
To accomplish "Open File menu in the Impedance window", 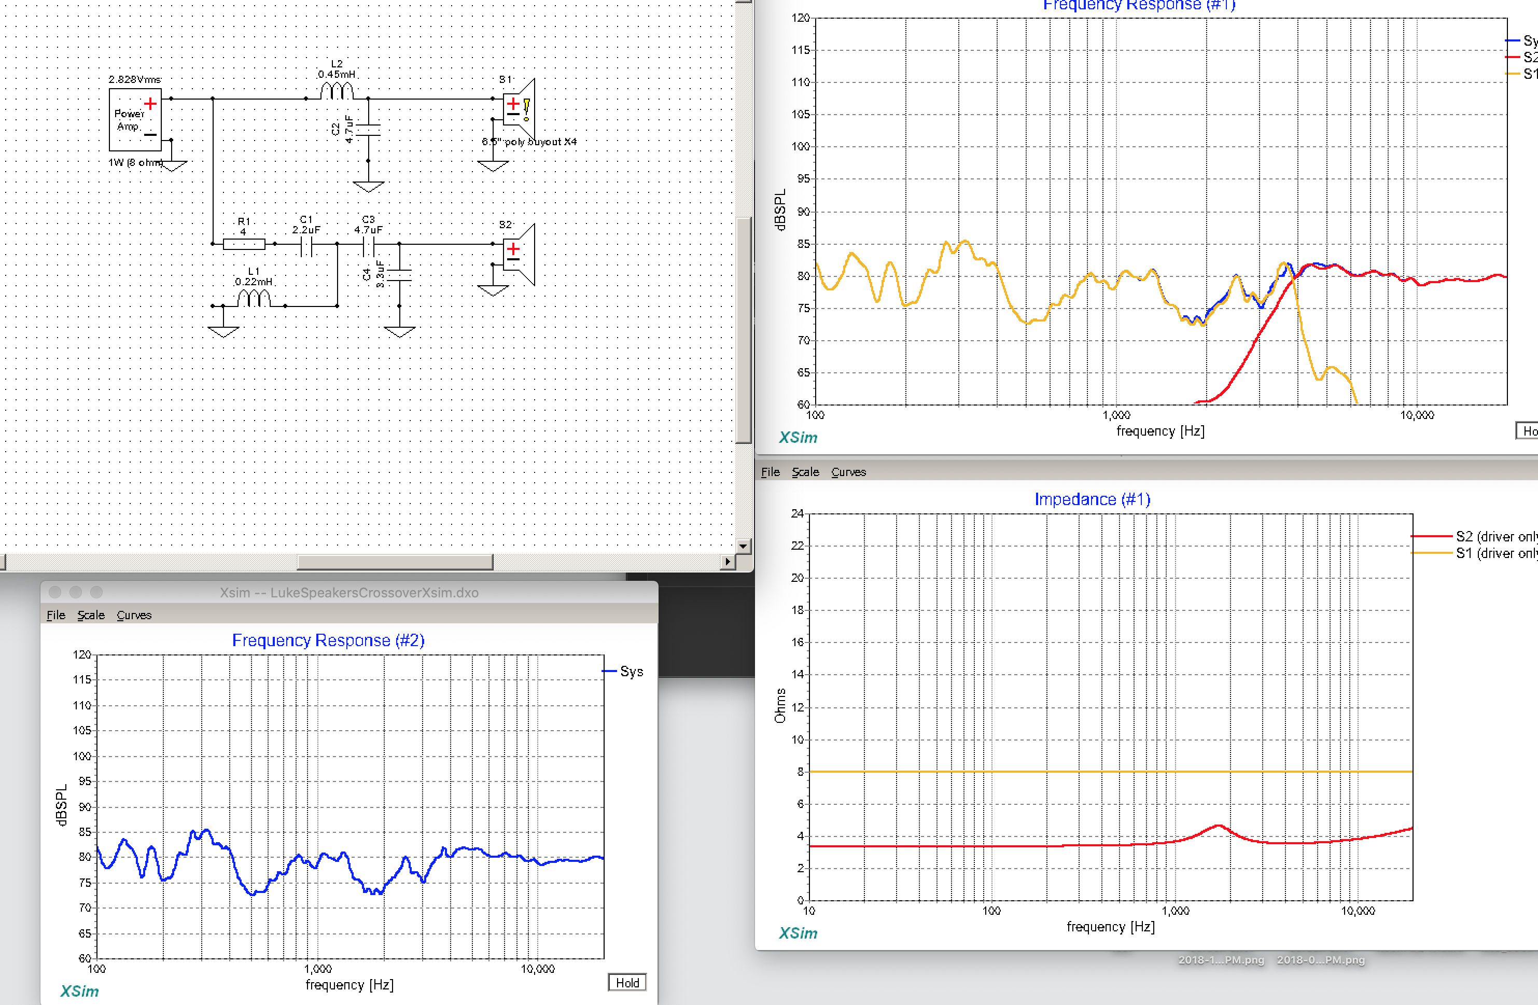I will click(x=770, y=472).
